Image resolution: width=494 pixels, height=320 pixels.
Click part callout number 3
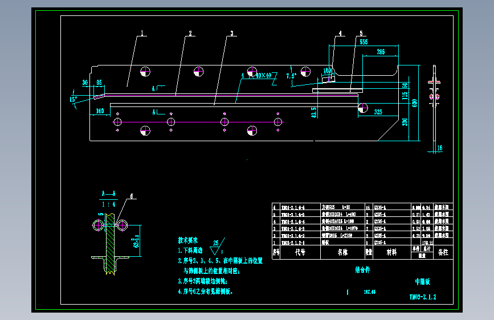pos(231,33)
